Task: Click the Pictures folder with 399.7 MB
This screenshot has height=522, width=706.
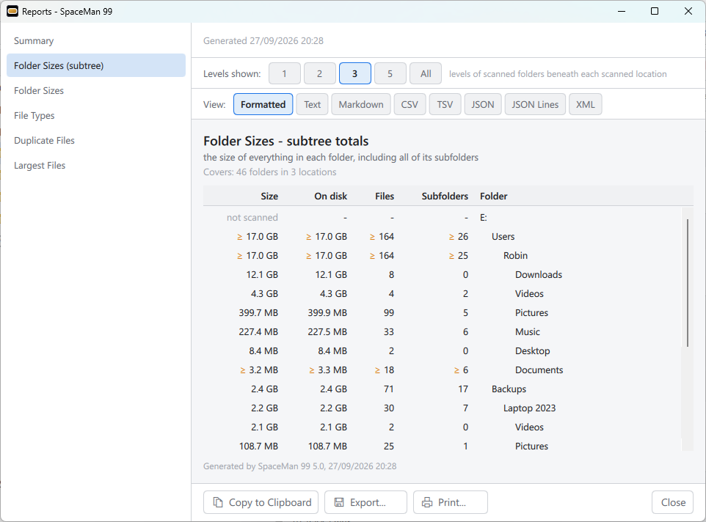Action: click(443, 313)
